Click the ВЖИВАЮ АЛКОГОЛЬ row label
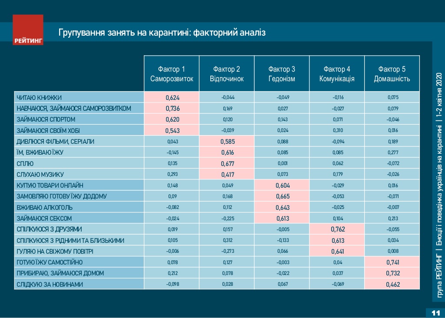445x318 pixels. [44, 208]
